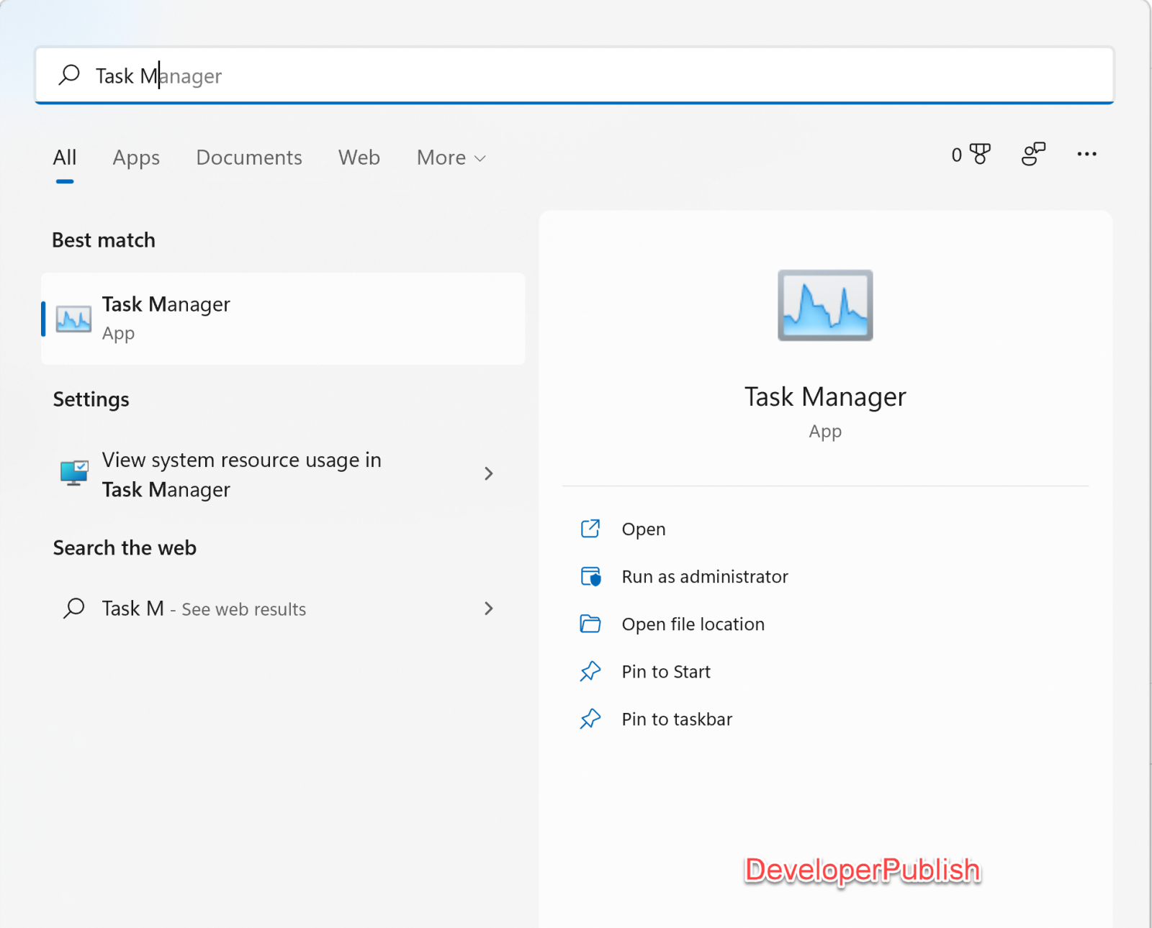Open the ellipsis options menu icon
This screenshot has height=928, width=1152.
click(x=1087, y=154)
